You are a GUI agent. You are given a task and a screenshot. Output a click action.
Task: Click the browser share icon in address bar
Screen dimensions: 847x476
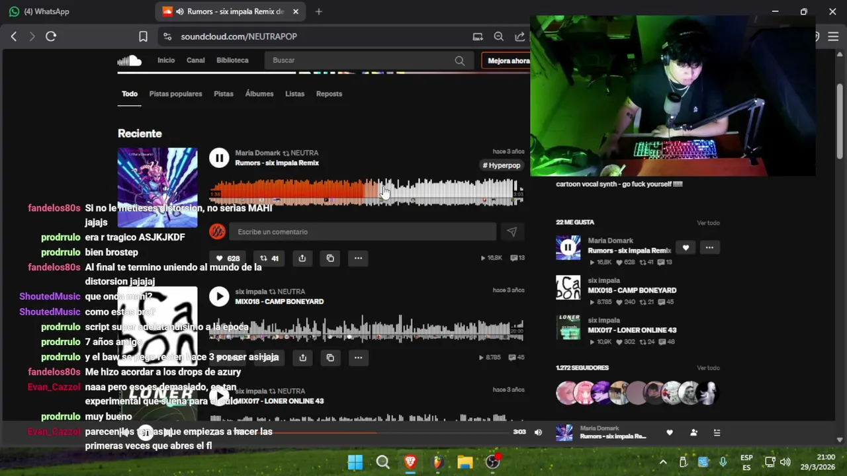pyautogui.click(x=520, y=36)
